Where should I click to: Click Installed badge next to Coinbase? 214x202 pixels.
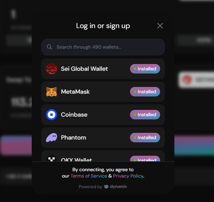coord(145,115)
